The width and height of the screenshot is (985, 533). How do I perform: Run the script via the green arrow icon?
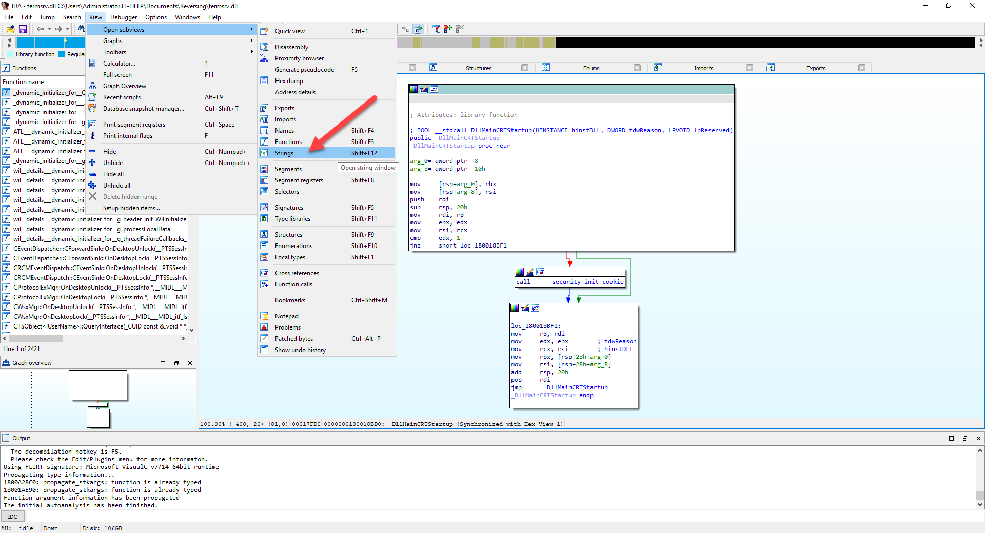pyautogui.click(x=419, y=29)
